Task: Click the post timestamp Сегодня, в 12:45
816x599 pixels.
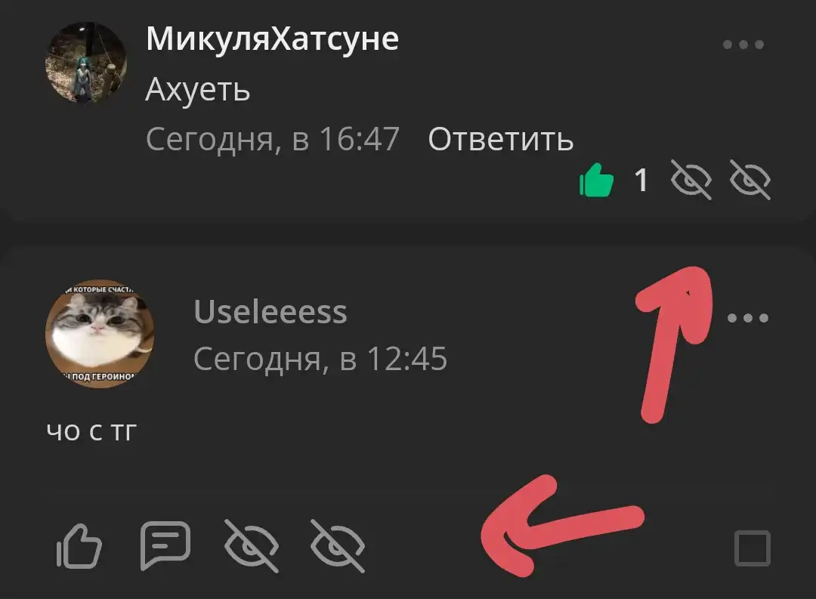Action: 320,359
